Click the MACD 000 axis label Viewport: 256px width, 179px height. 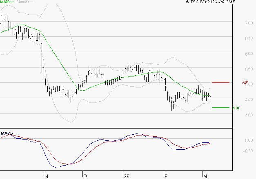click(249, 140)
